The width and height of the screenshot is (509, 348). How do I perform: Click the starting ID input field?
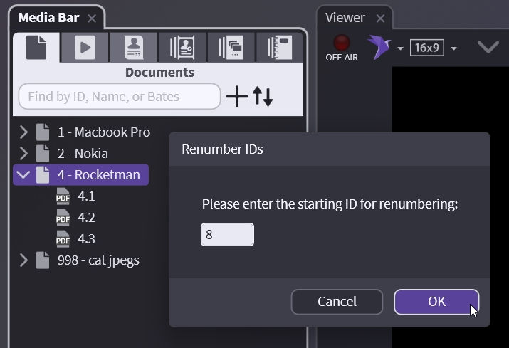point(227,235)
